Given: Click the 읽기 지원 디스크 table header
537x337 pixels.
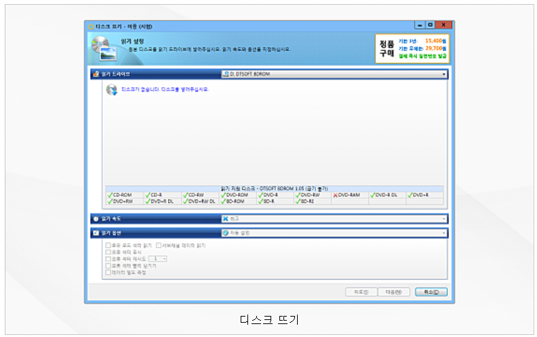Looking at the screenshot, I should point(275,189).
